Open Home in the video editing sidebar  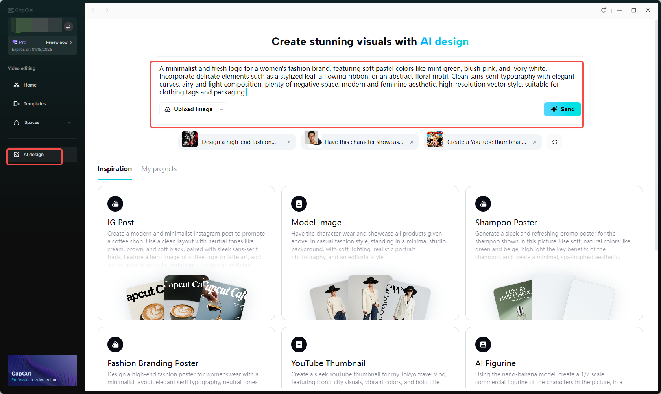coord(29,85)
